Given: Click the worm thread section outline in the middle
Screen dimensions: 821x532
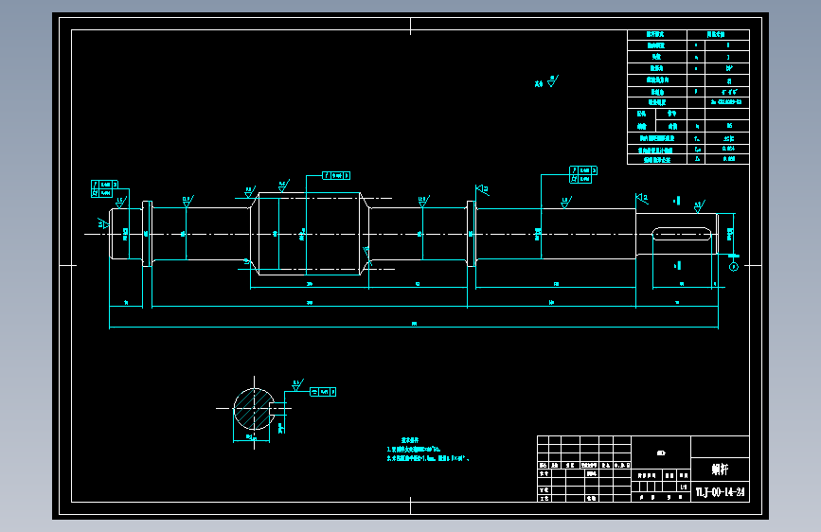Looking at the screenshot, I should pyautogui.click(x=310, y=234).
